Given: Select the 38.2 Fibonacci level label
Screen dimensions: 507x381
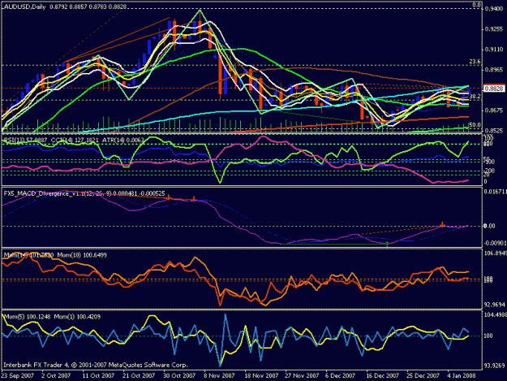Looking at the screenshot, I should (x=475, y=97).
